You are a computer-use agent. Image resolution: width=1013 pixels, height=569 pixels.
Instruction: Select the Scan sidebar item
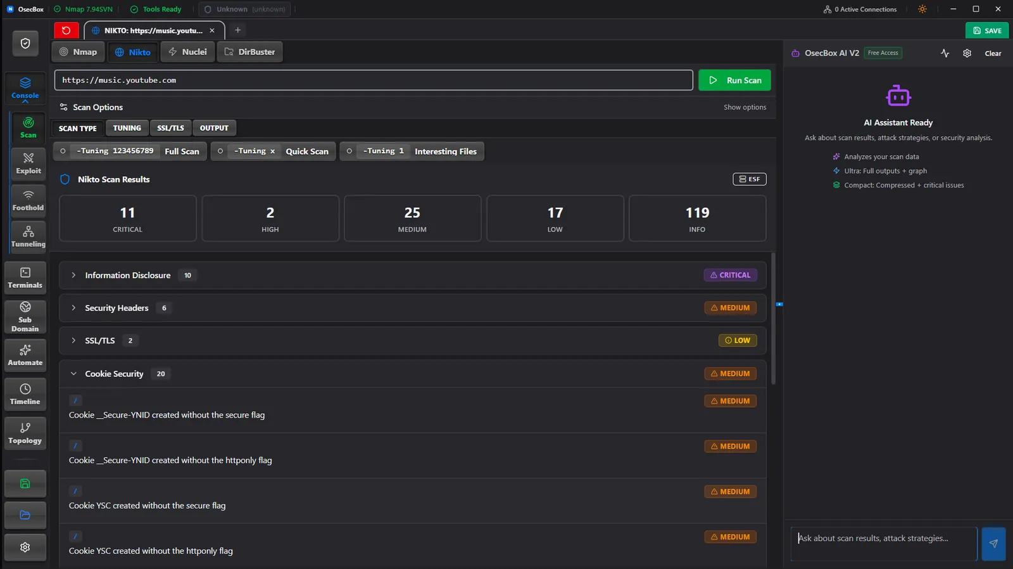click(28, 127)
